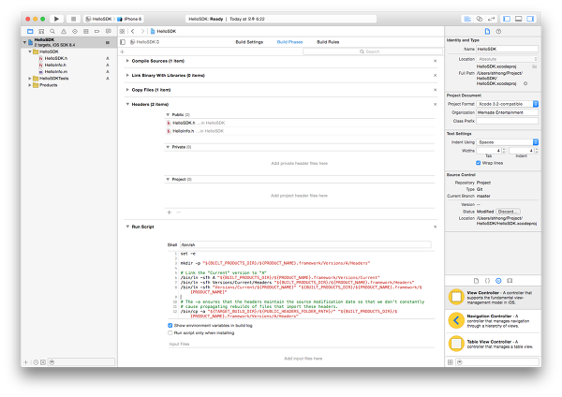Expand the Compile Sources phase

click(127, 61)
